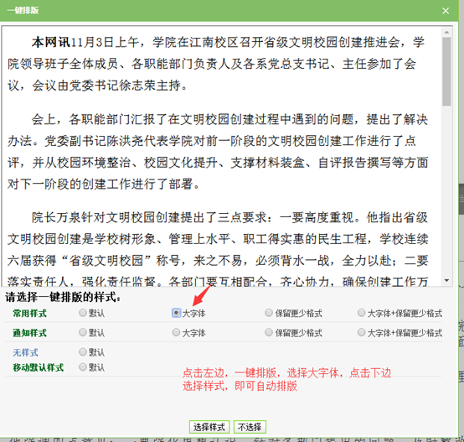Choose 常用样式 保留更少格式 option
Screen dimensions: 464x442
click(269, 313)
